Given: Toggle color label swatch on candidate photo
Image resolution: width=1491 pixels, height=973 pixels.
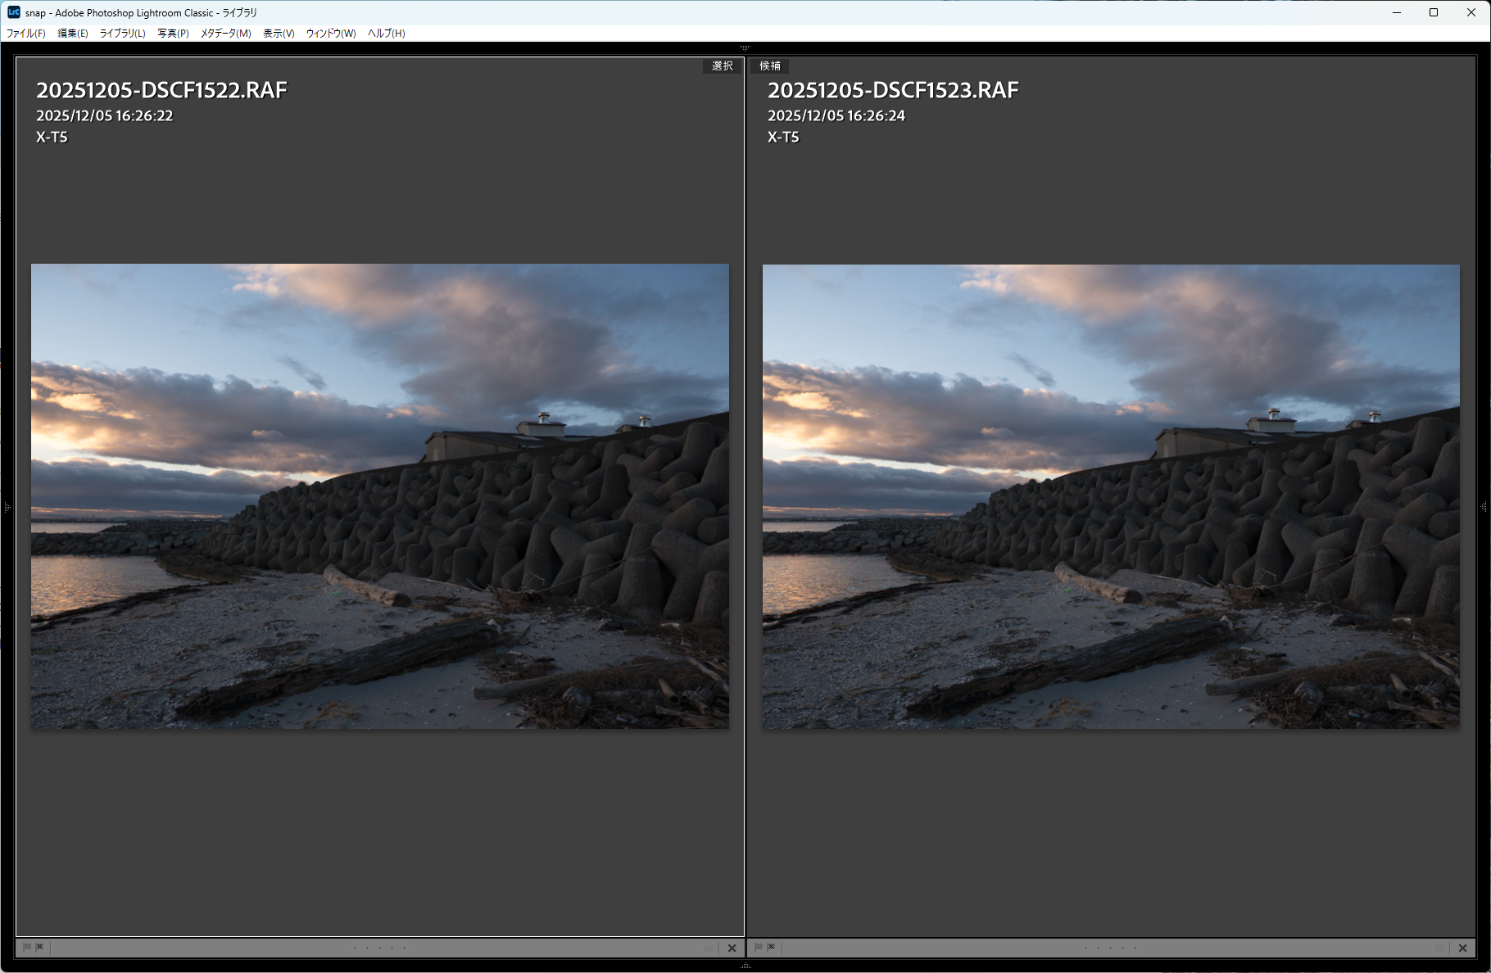Looking at the screenshot, I should (x=1439, y=948).
